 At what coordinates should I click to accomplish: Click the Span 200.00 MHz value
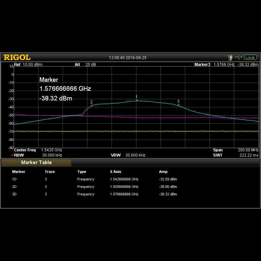point(248,150)
